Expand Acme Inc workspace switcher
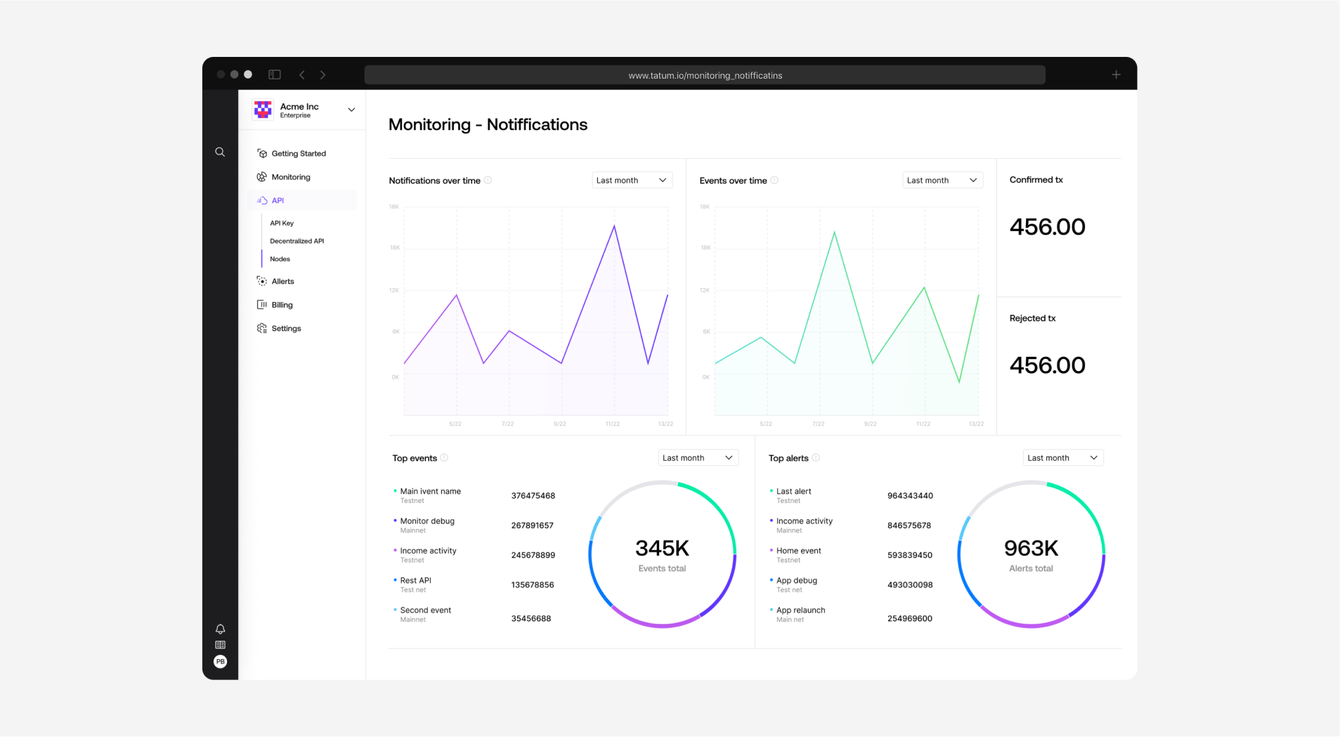This screenshot has width=1340, height=737. (351, 110)
